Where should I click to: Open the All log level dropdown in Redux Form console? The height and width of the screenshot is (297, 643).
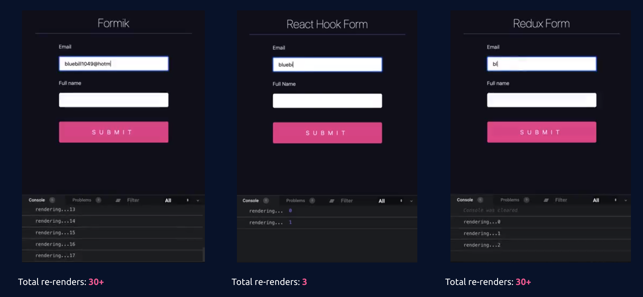click(x=604, y=200)
